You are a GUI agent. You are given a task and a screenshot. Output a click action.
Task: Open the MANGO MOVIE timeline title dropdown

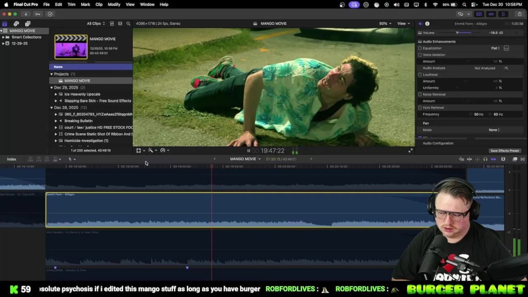coord(245,159)
